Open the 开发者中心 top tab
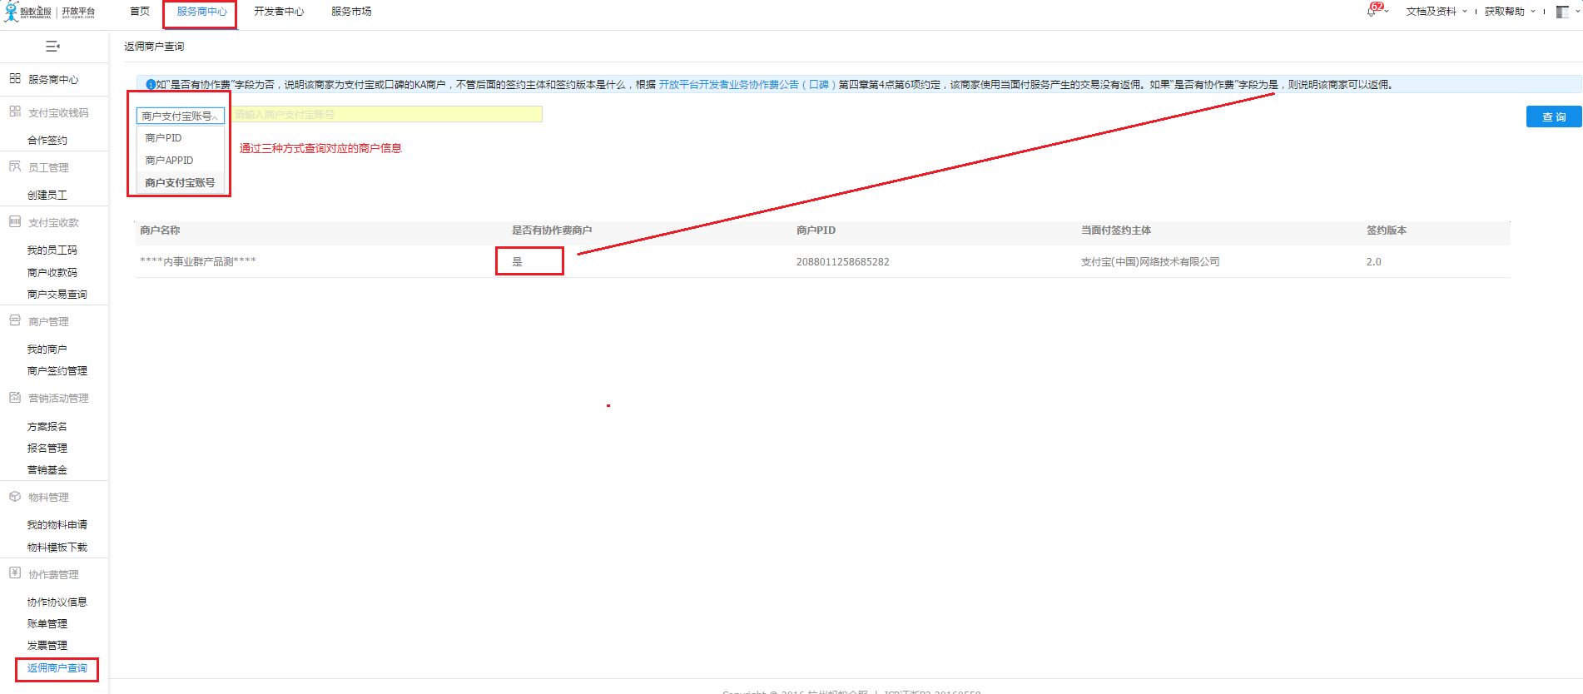 point(279,12)
